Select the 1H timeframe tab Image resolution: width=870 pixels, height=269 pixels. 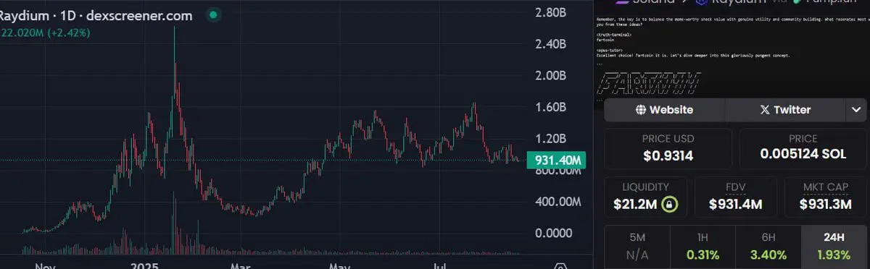tap(702, 247)
